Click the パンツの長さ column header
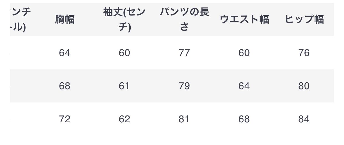 pyautogui.click(x=184, y=20)
